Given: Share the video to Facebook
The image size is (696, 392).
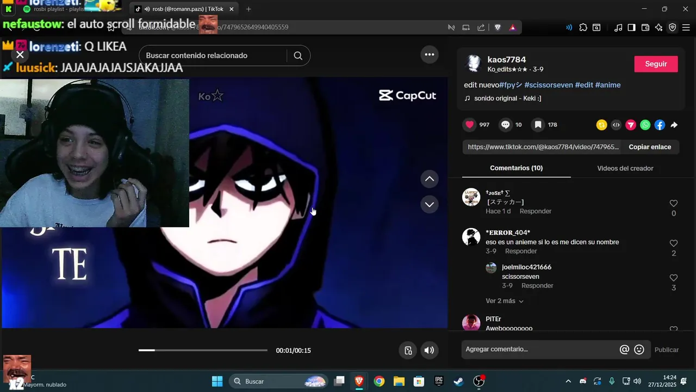Looking at the screenshot, I should (x=660, y=125).
